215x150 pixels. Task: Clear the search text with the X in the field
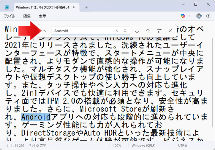point(117,31)
